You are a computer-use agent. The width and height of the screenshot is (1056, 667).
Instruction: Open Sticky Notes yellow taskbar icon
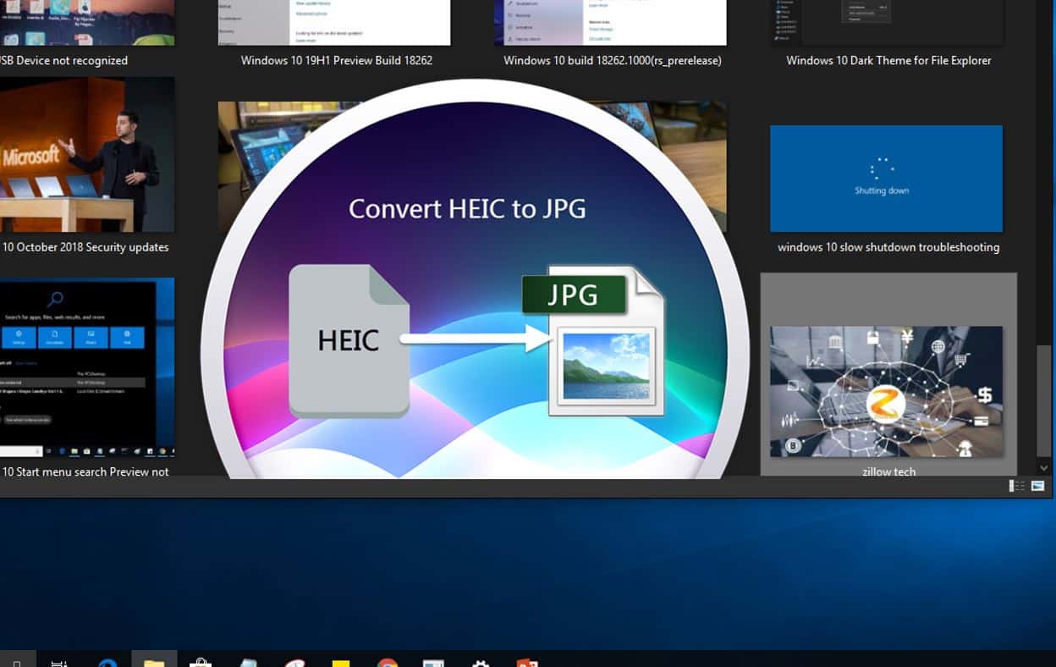(341, 661)
